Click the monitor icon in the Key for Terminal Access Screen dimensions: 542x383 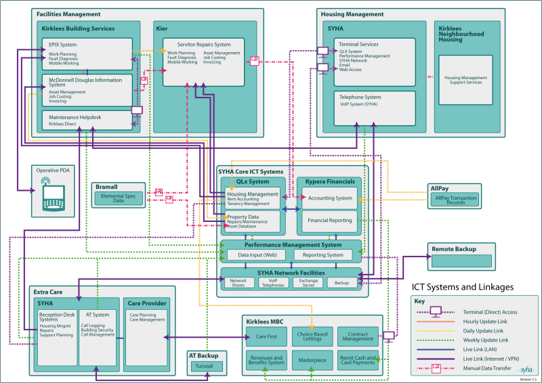pos(436,312)
